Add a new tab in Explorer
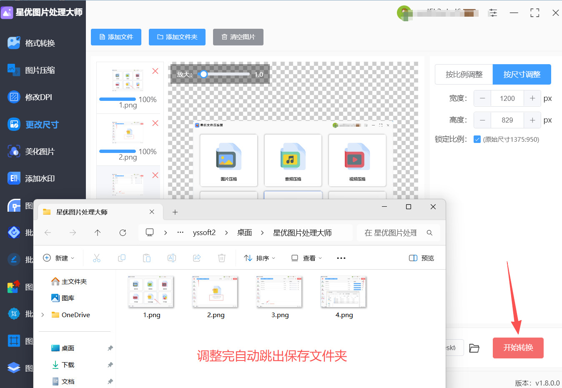562x388 pixels. coord(175,212)
